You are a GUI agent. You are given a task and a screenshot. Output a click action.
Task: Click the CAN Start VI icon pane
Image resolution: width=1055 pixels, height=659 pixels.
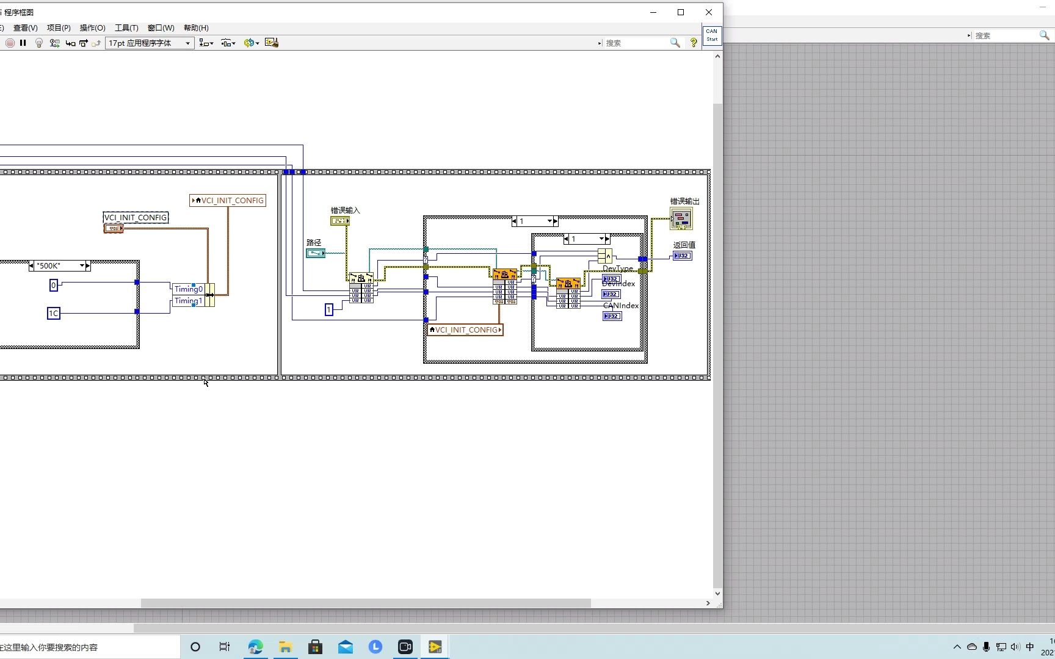[712, 35]
